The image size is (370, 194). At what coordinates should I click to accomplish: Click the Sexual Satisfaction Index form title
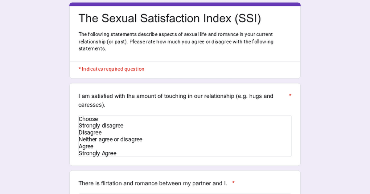(170, 18)
